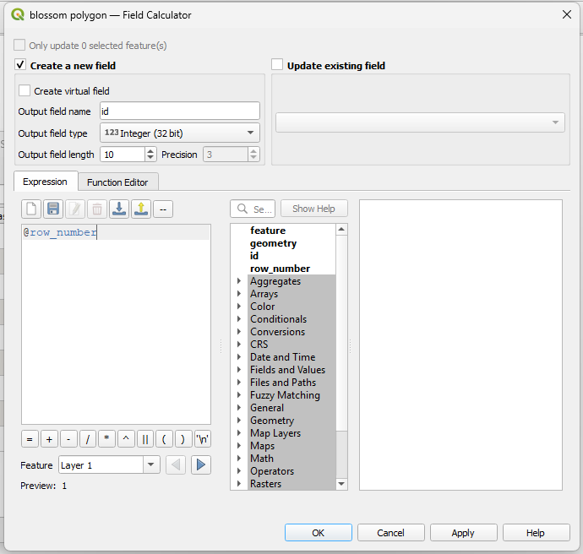This screenshot has height=554, width=583.
Task: Click the Export User Expressions icon
Action: pos(141,209)
